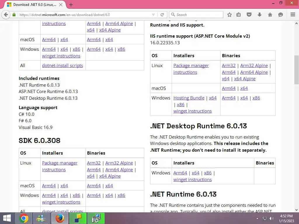Open the Windows Start button

tap(7, 218)
